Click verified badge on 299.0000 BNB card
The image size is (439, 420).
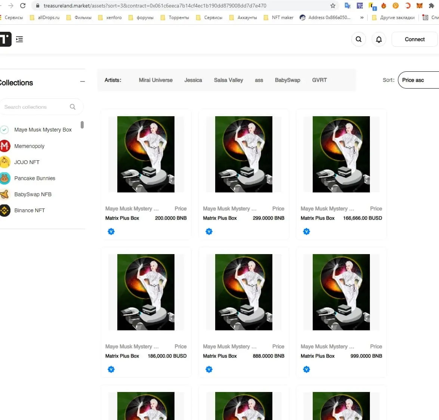pos(209,232)
